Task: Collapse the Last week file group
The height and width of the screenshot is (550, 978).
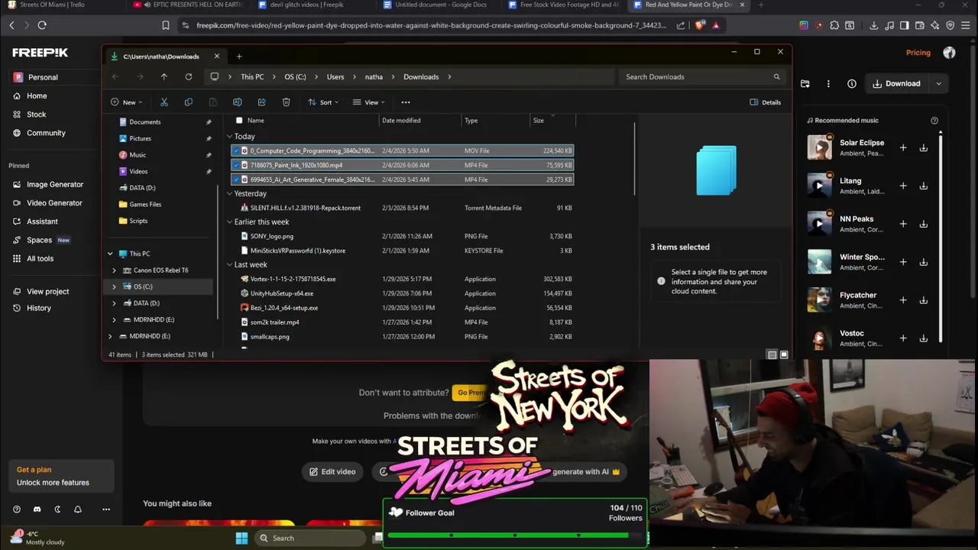Action: tap(230, 265)
